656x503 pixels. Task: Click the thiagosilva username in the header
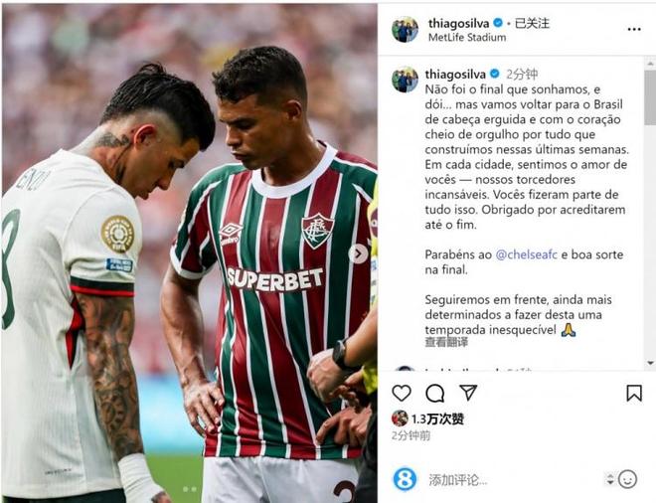tap(459, 23)
